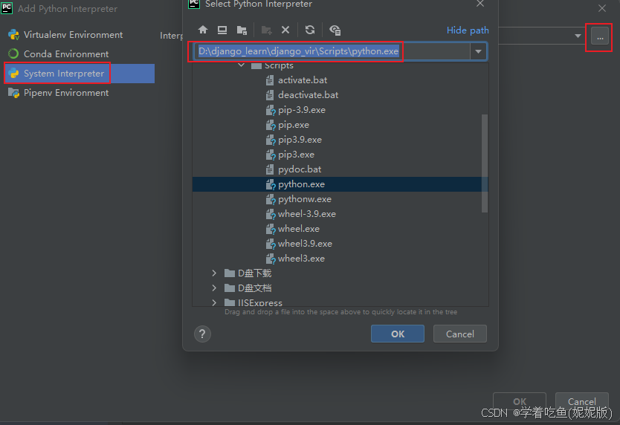Image resolution: width=620 pixels, height=425 pixels.
Task: Click the file tree vertical scrollbar
Action: tap(485, 163)
